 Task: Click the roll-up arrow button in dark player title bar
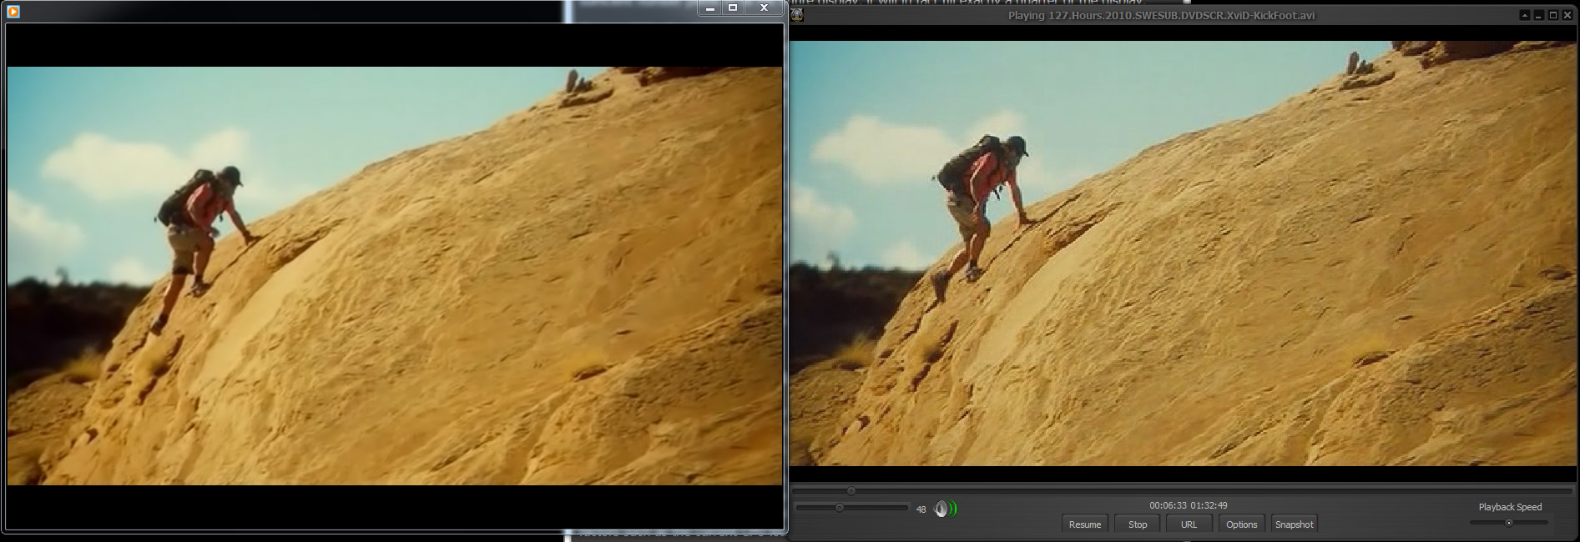(x=1524, y=15)
